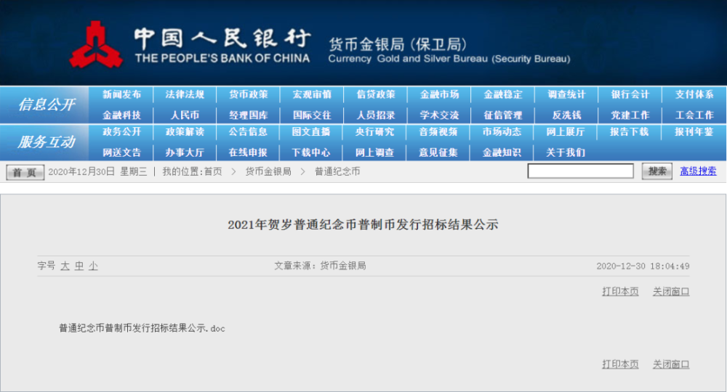Open 下载中心 menu item
727x392 pixels.
click(311, 152)
